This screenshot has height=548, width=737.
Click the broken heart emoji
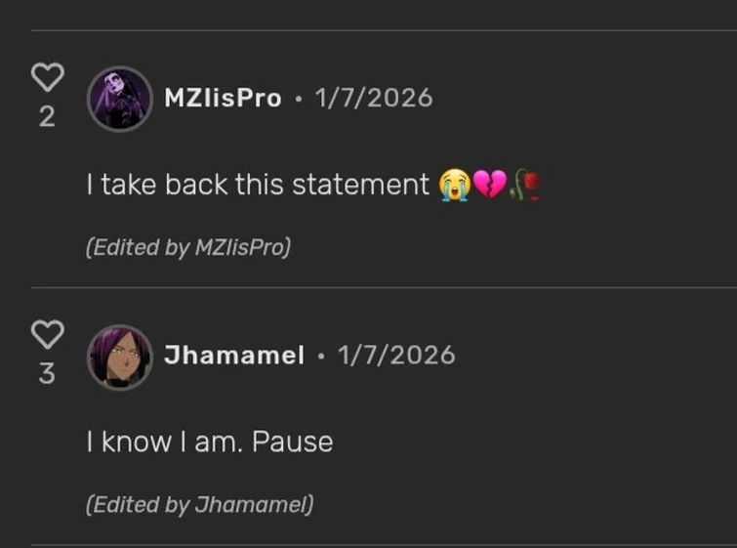(x=489, y=185)
